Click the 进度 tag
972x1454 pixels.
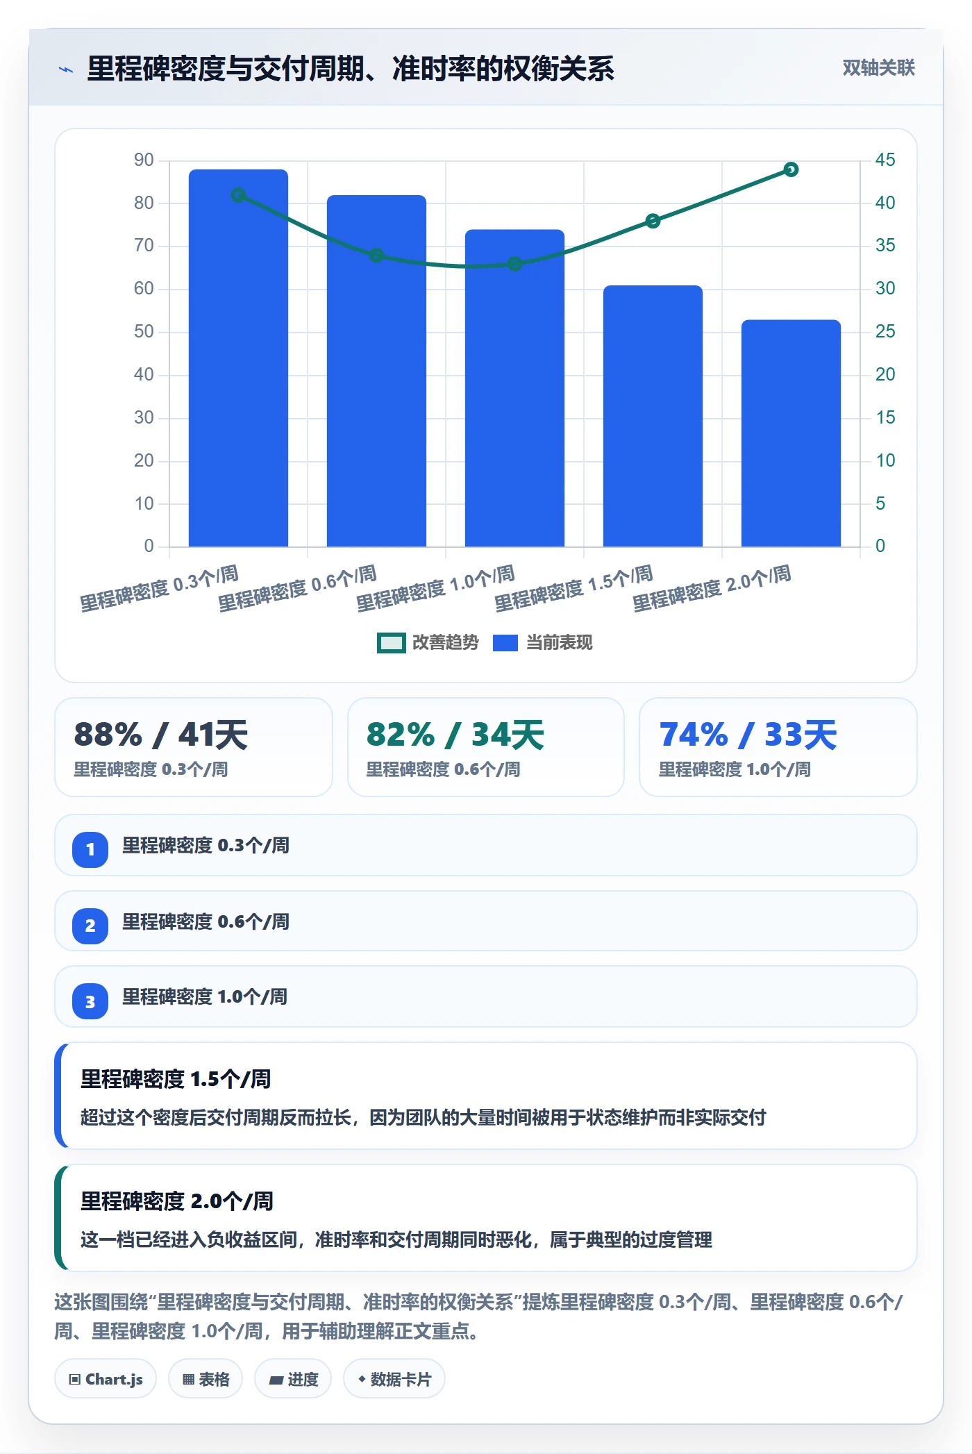coord(293,1379)
